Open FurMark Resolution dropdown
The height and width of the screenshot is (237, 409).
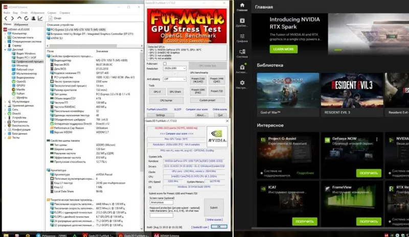(x=174, y=68)
